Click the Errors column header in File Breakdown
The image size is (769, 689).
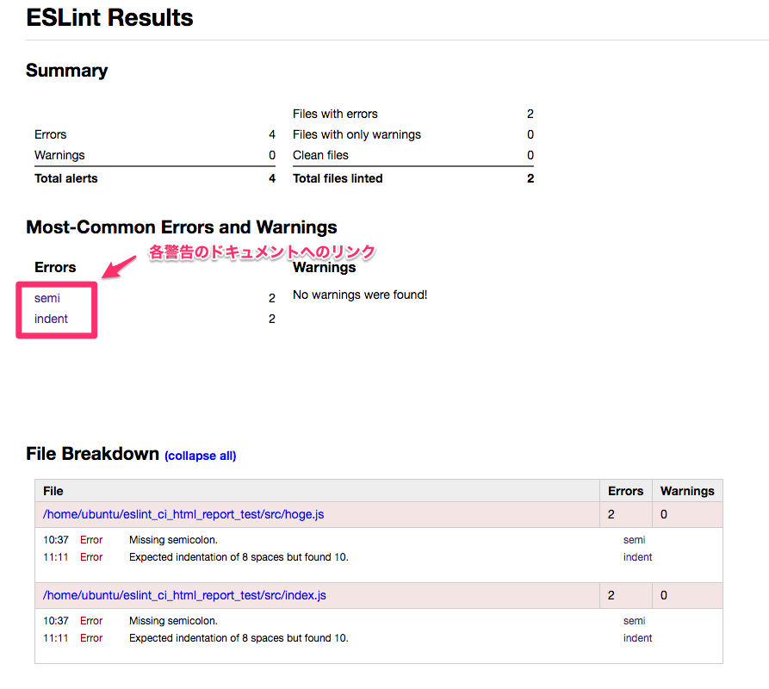point(625,491)
